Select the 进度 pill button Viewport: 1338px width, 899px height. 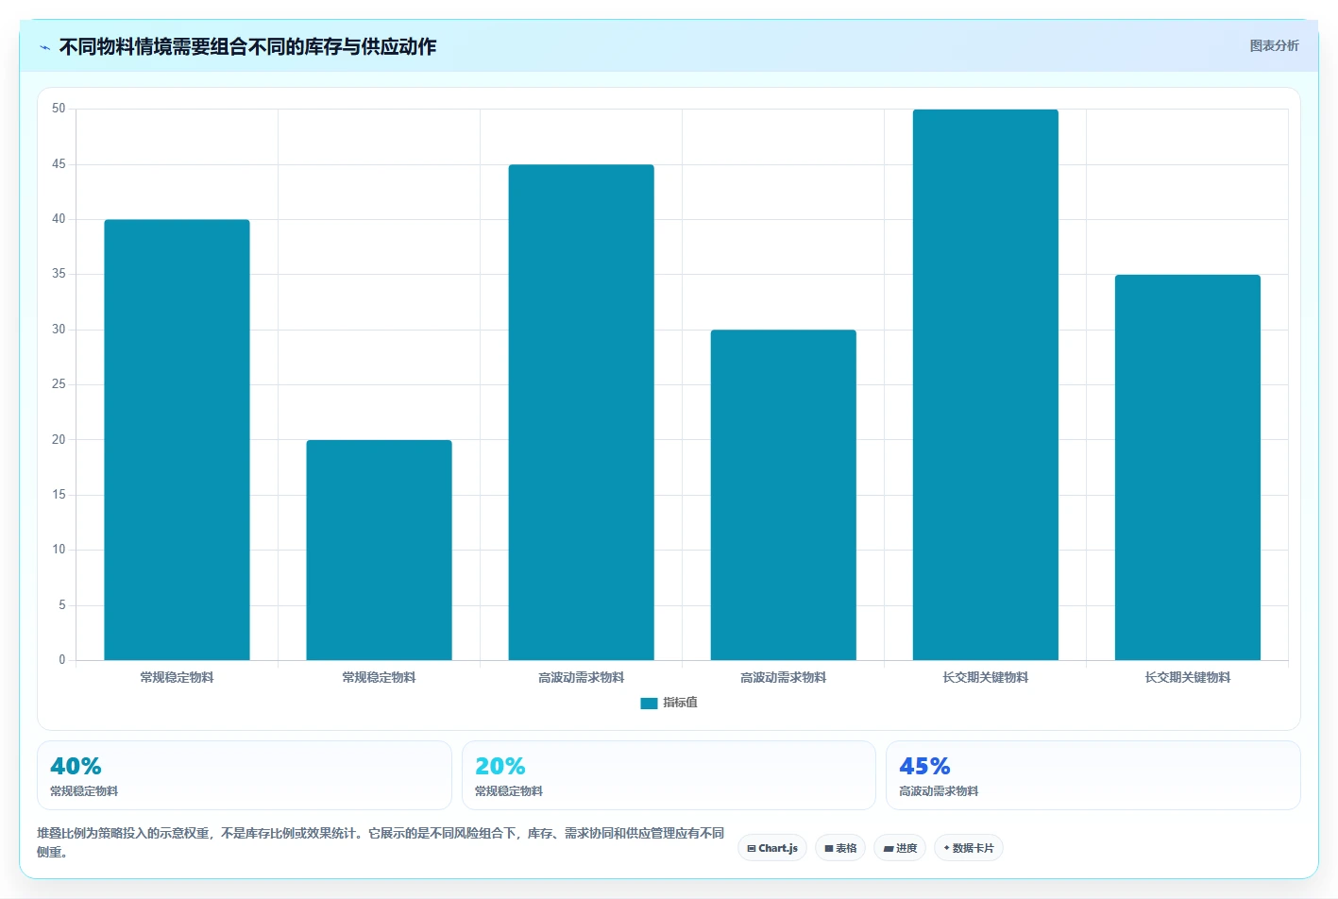(900, 848)
